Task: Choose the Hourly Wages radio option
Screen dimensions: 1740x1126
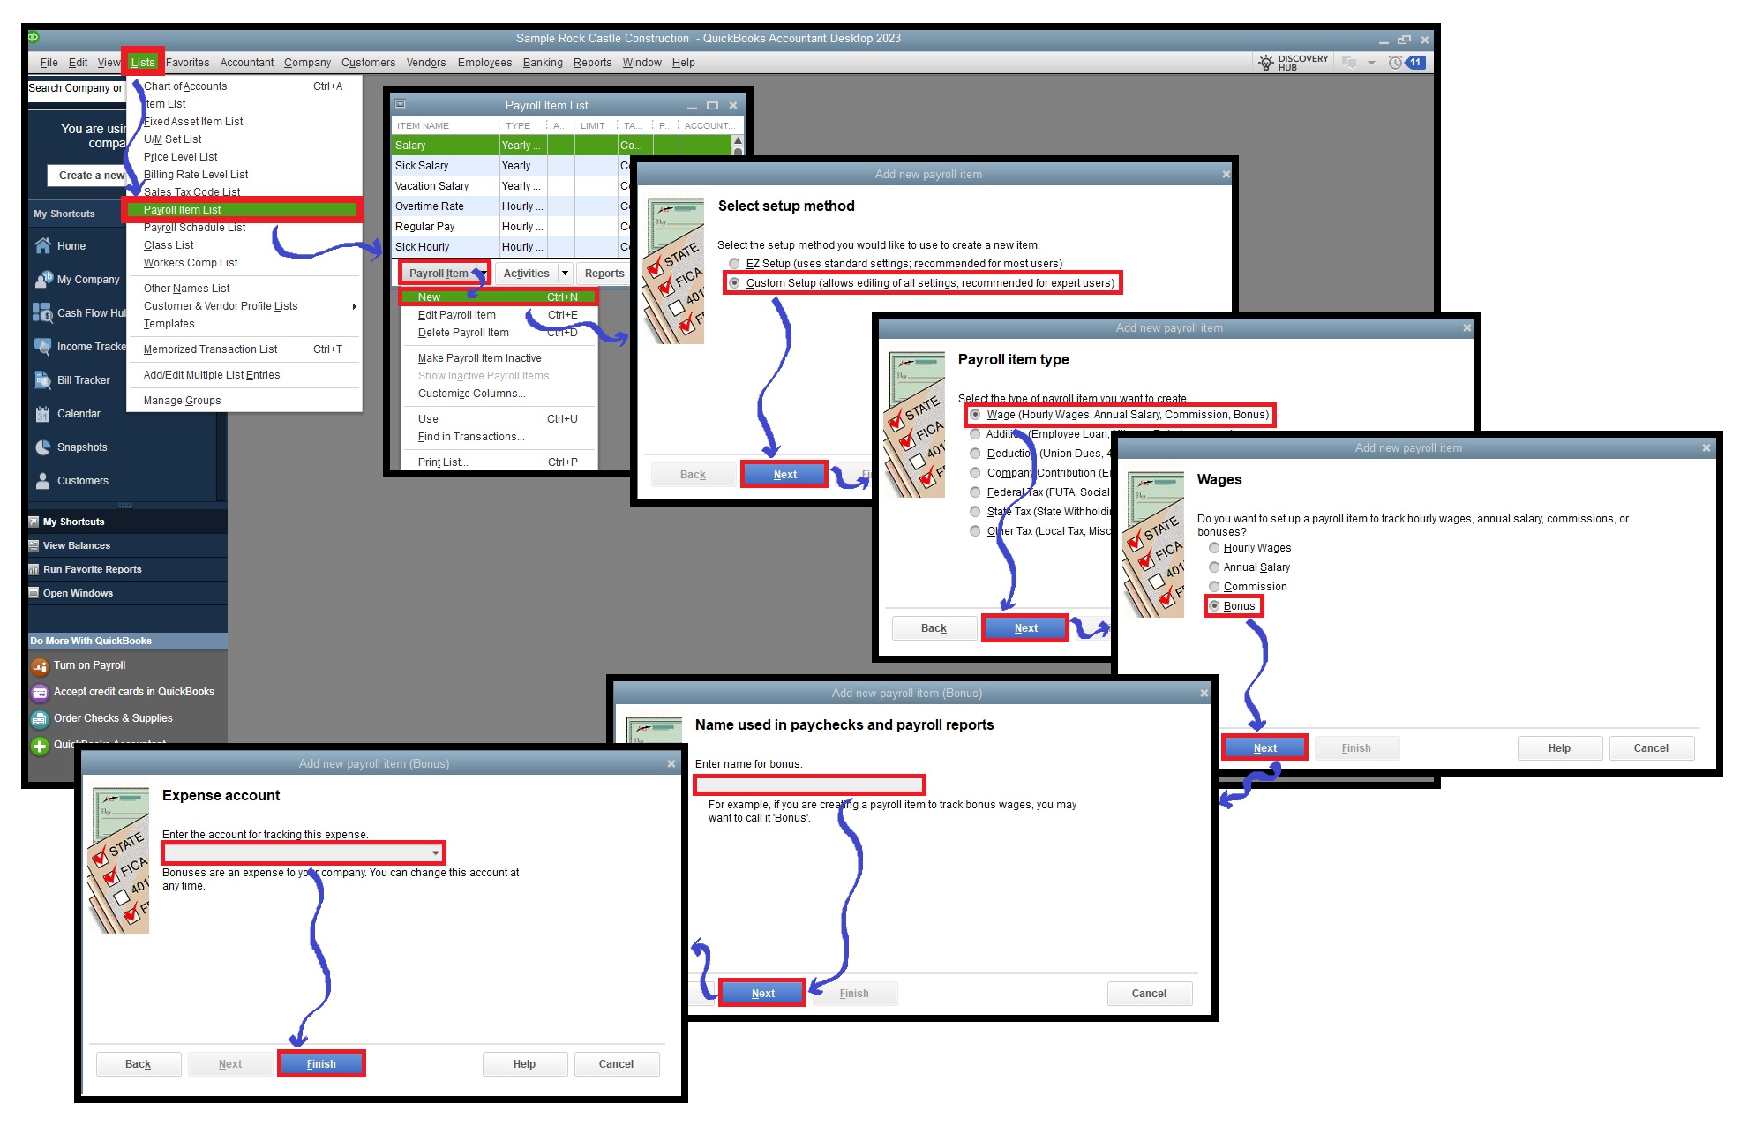Action: pyautogui.click(x=1214, y=548)
